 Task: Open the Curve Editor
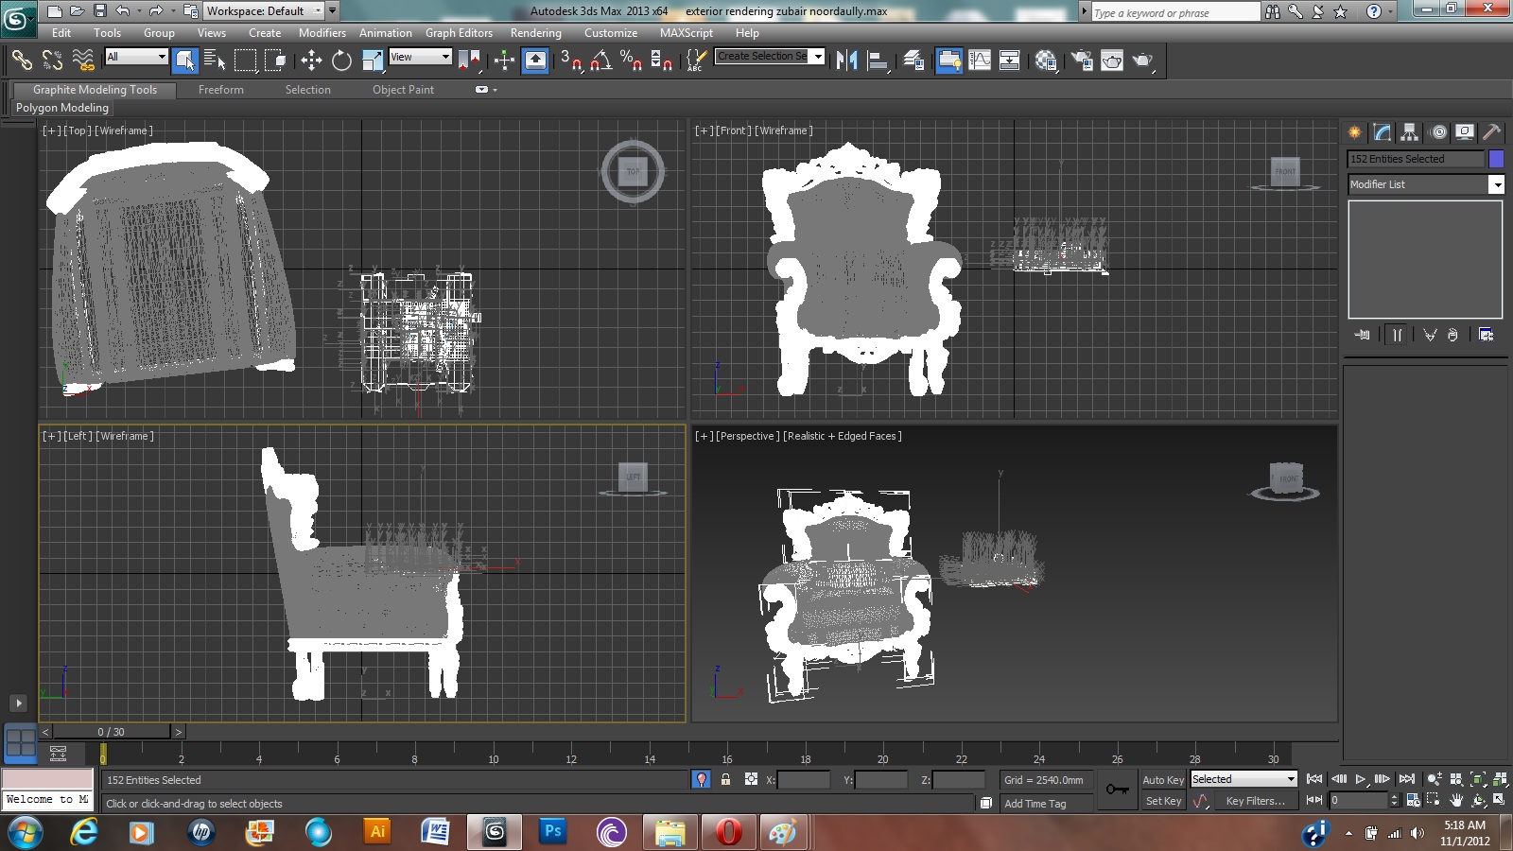(980, 61)
